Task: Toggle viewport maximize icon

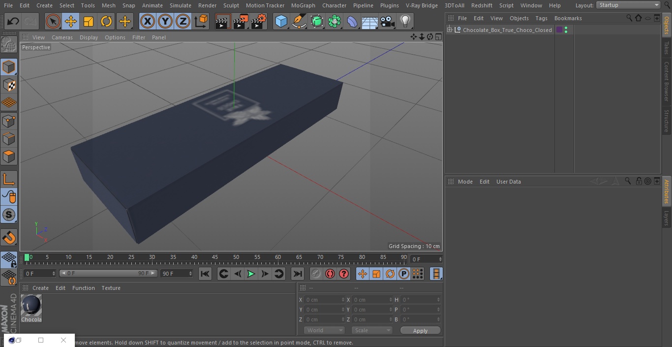Action: (438, 37)
